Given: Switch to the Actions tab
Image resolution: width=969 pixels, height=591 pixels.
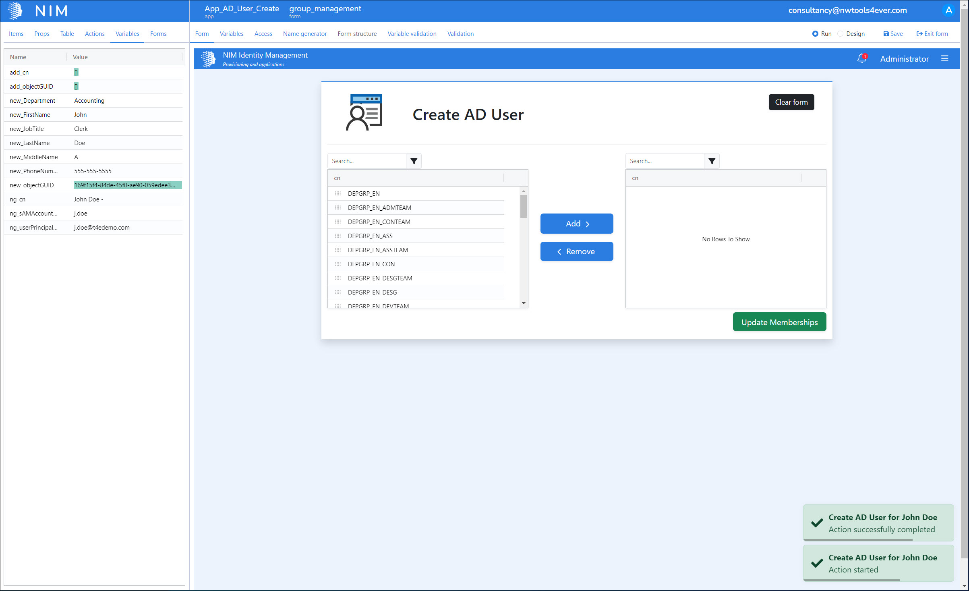Looking at the screenshot, I should point(95,34).
